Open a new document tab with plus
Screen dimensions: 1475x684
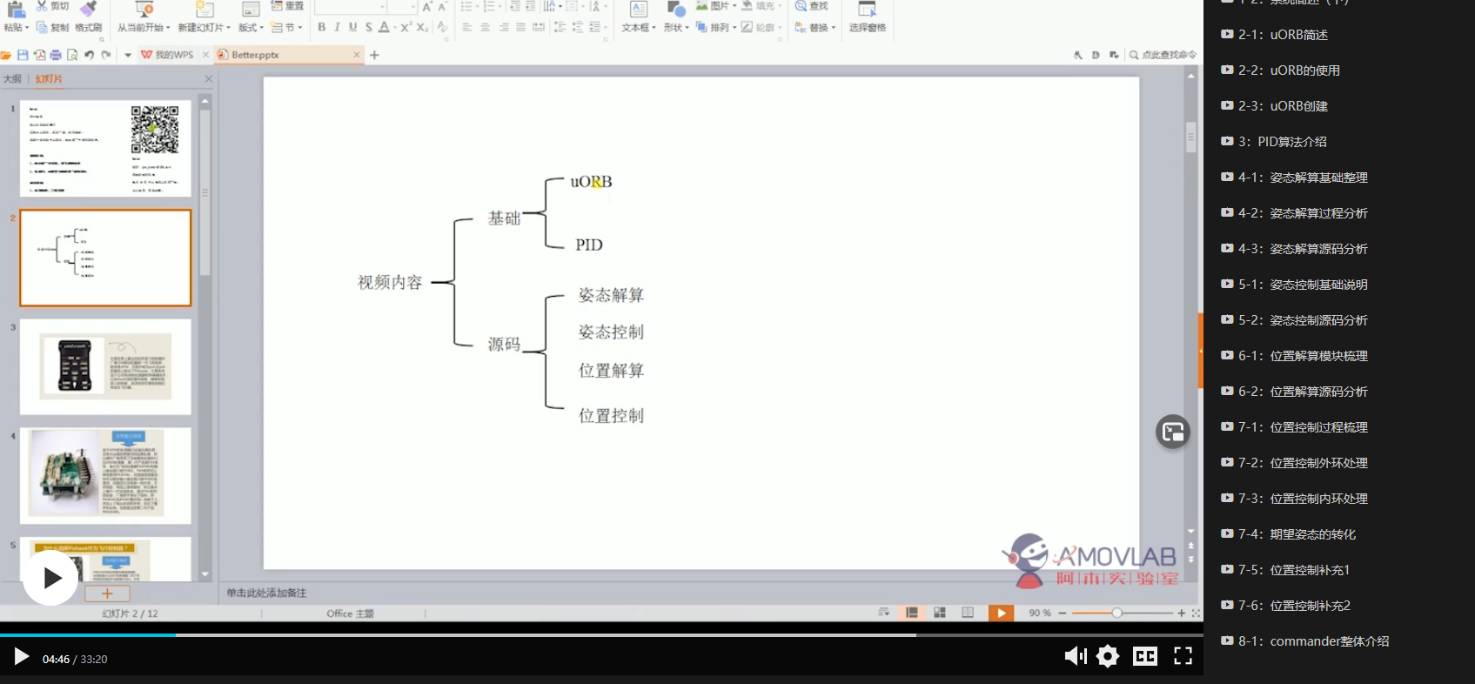374,55
